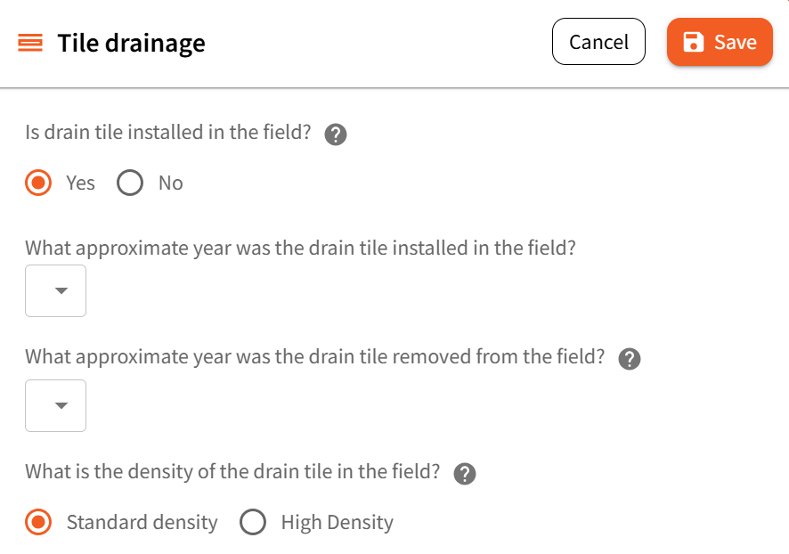Image resolution: width=789 pixels, height=554 pixels.
Task: Expand the drain tile removed year dropdown
Action: pyautogui.click(x=55, y=405)
